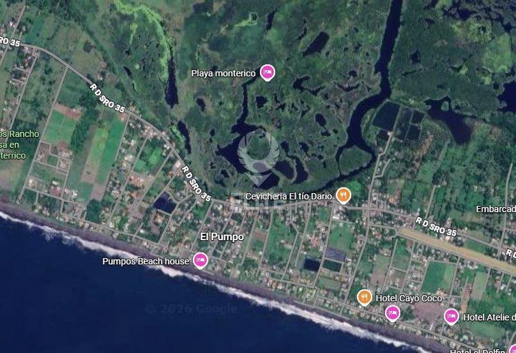This screenshot has height=353, width=516.
Task: Select the Hotel Atelie text label
Action: coord(489,317)
